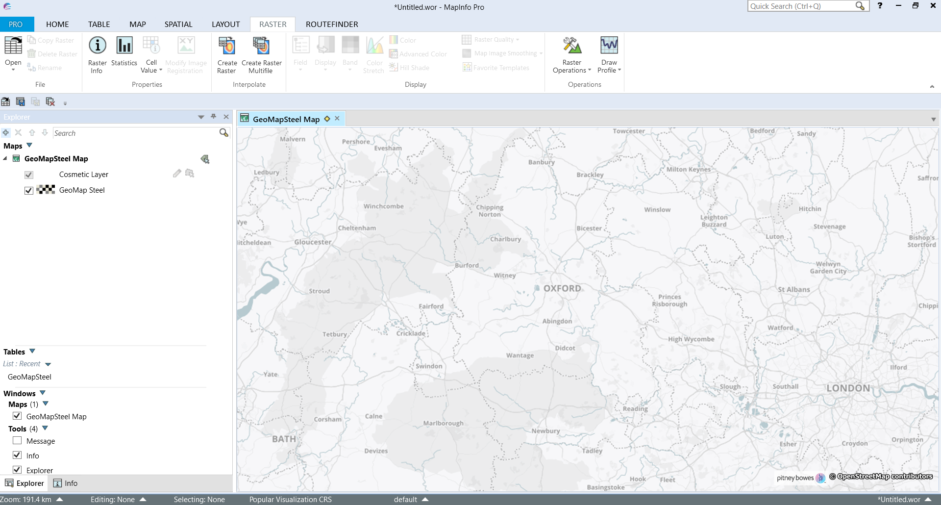
Task: Pin the Explorer panel
Action: 213,117
